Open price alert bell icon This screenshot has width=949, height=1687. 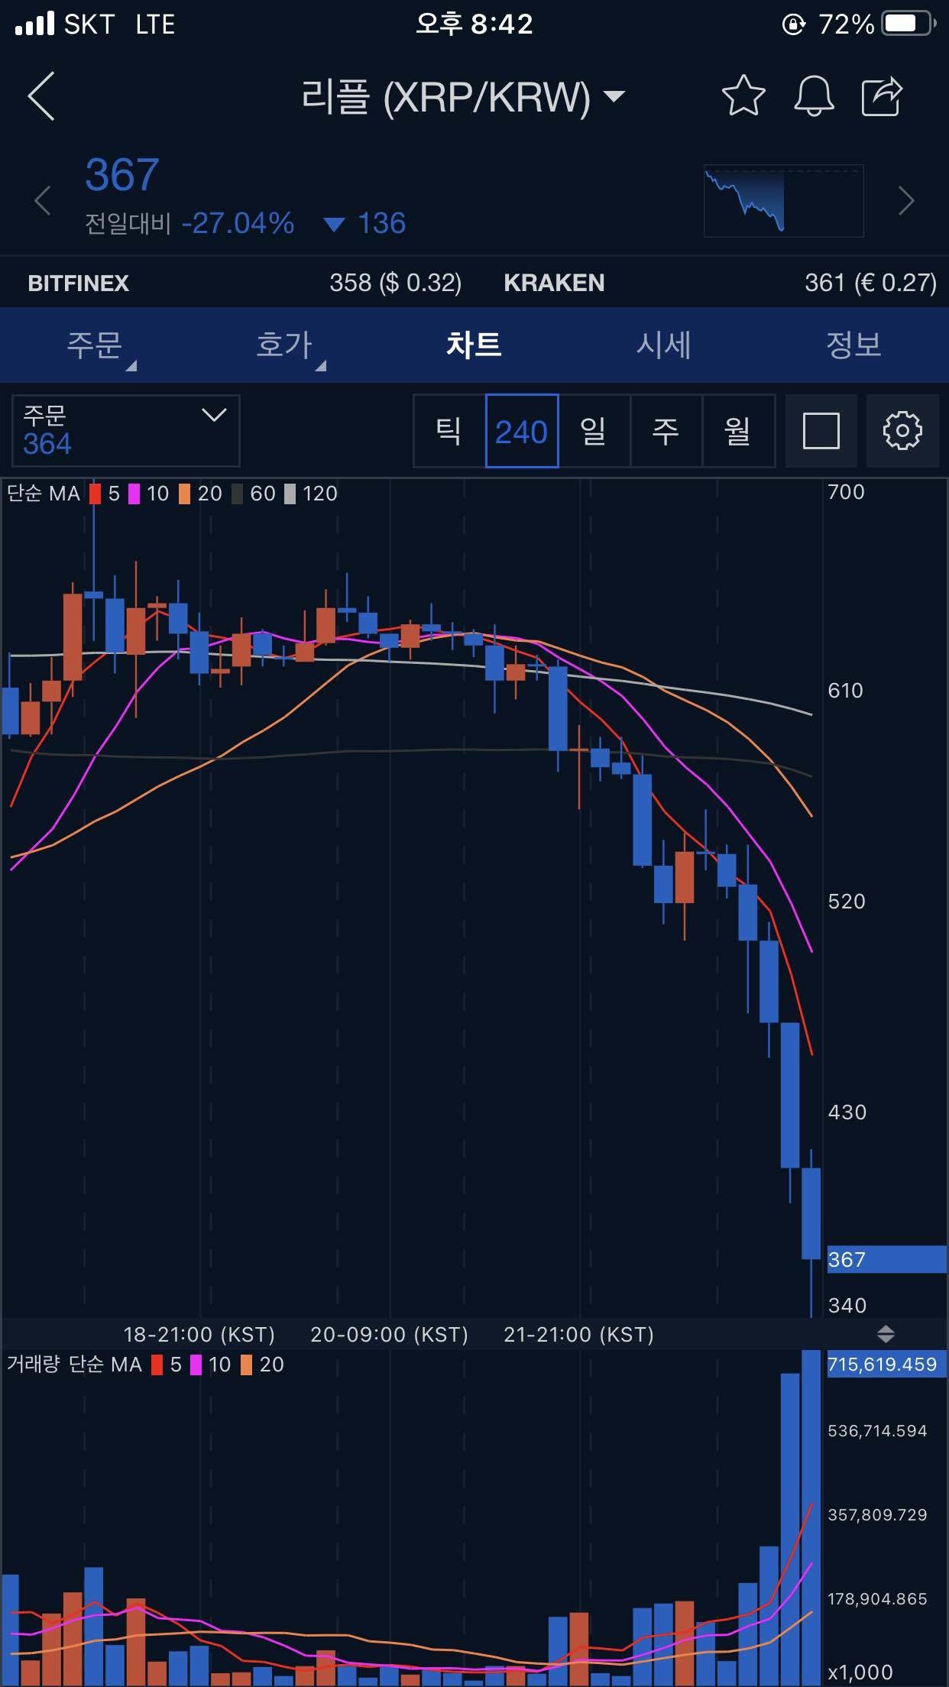coord(814,96)
